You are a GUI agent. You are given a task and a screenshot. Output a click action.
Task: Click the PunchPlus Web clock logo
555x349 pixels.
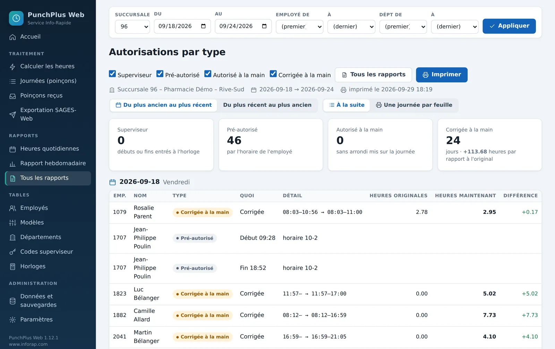[x=16, y=18]
